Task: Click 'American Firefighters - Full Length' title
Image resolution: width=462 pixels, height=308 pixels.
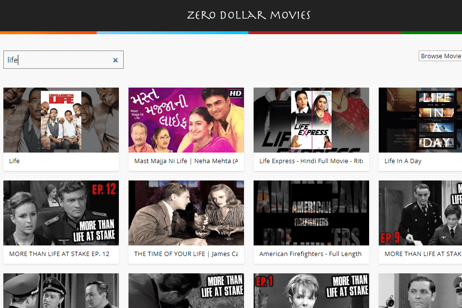Action: tap(310, 254)
